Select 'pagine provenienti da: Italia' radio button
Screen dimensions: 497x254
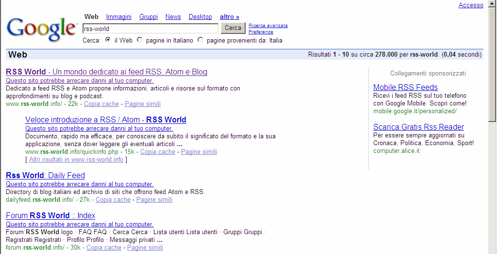click(200, 40)
